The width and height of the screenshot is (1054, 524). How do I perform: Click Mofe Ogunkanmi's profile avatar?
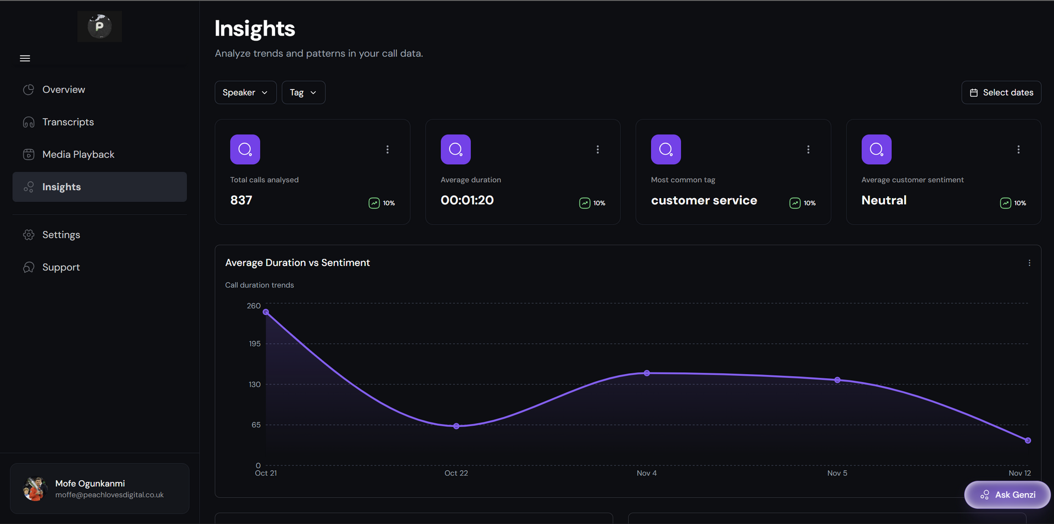tap(34, 488)
